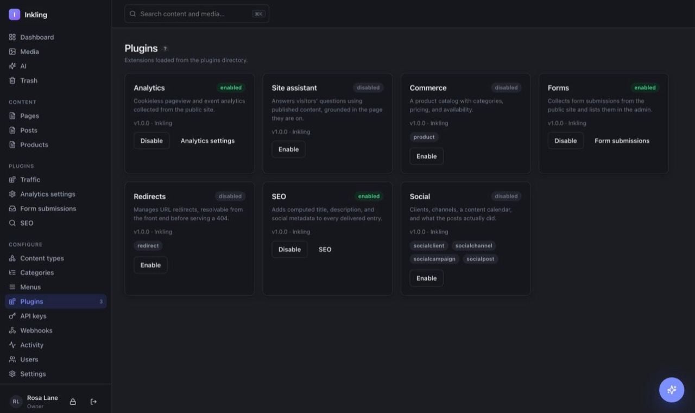The height and width of the screenshot is (413, 695).
Task: Click the Analytics settings gear icon in sidebar
Action: (x=12, y=194)
